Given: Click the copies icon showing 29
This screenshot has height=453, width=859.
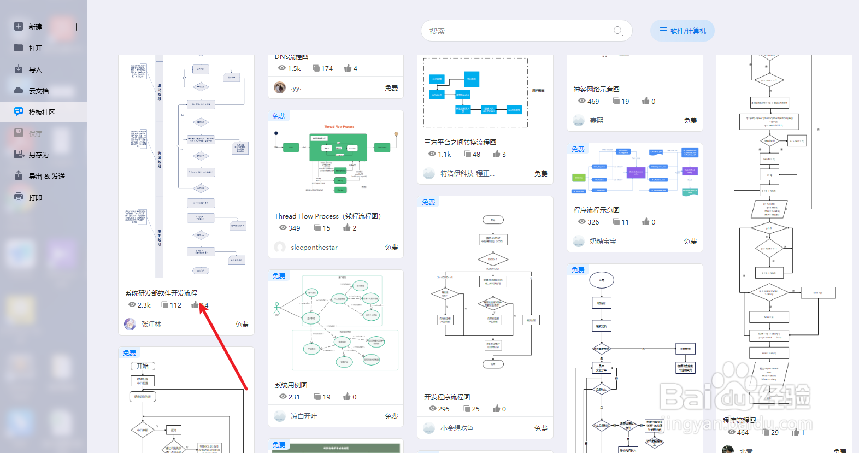Looking at the screenshot, I should click(766, 432).
